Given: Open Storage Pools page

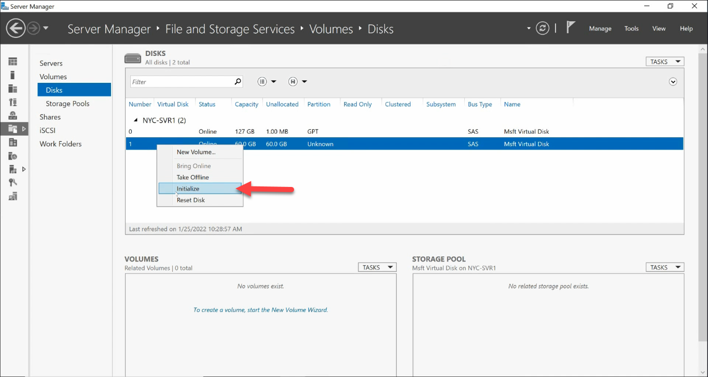Looking at the screenshot, I should (67, 104).
